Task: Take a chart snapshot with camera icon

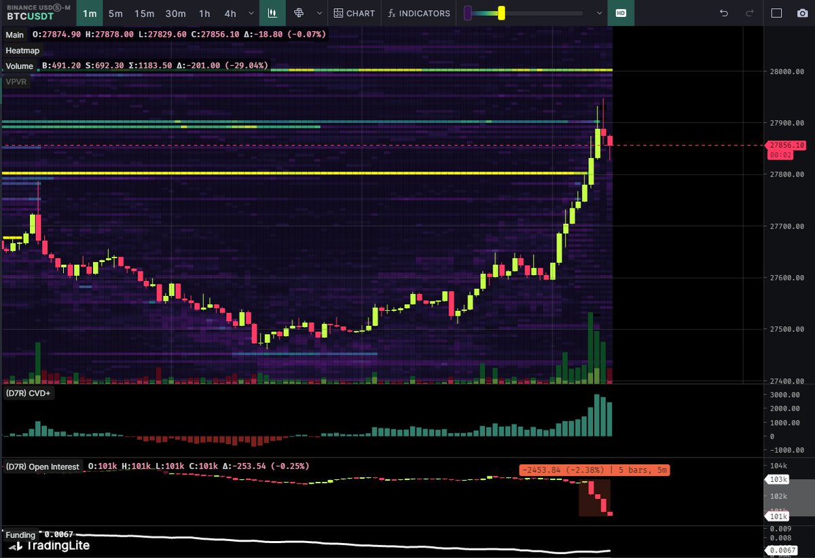Action: 801,13
